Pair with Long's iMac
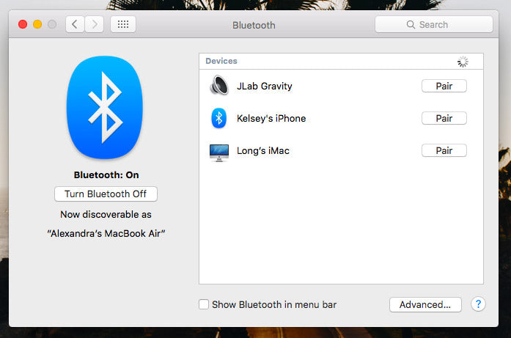This screenshot has width=511, height=338. point(444,150)
